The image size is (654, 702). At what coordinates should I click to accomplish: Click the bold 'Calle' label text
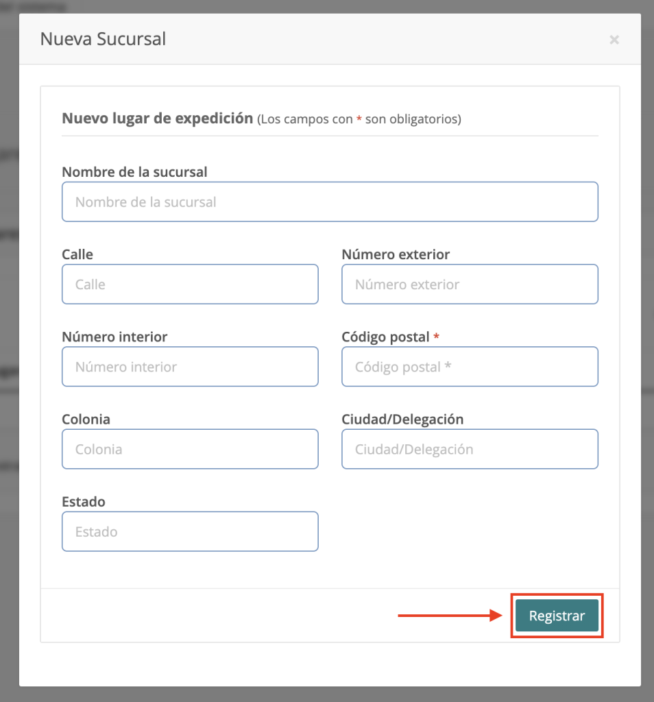(x=77, y=254)
